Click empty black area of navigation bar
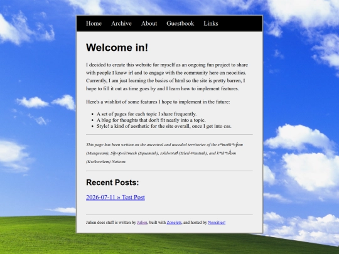 click(240, 23)
